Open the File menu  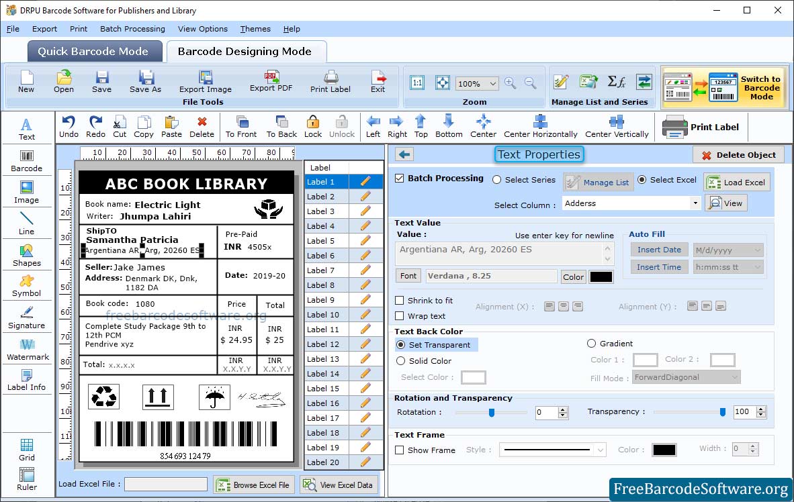[13, 29]
